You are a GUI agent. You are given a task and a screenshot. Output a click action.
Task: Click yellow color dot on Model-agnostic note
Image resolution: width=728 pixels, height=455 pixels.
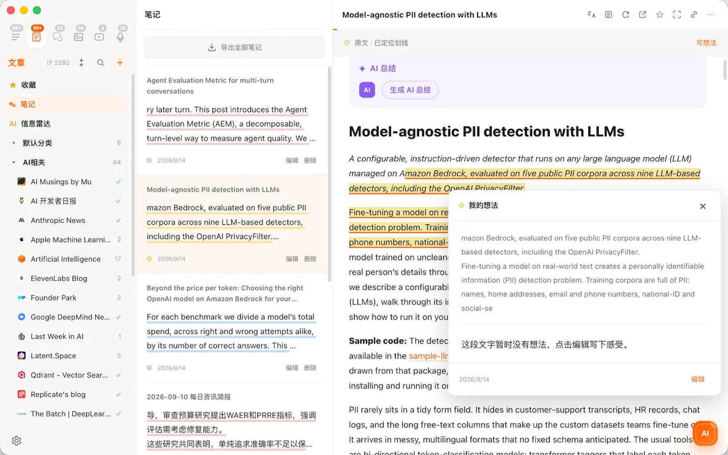(x=149, y=258)
